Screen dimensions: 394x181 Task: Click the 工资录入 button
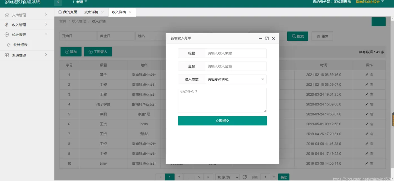coord(98,52)
